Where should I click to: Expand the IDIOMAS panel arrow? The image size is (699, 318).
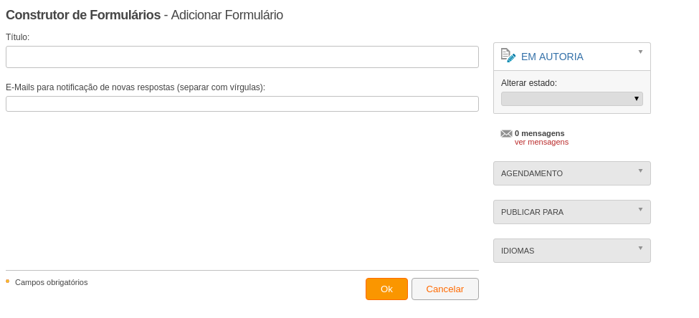(x=641, y=248)
